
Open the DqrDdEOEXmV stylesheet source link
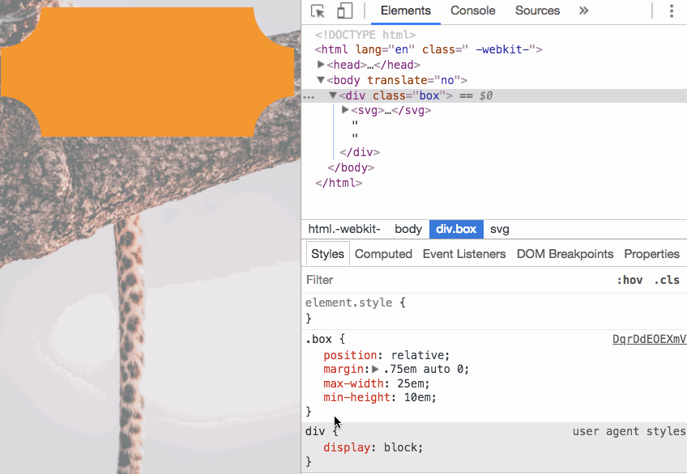point(649,339)
